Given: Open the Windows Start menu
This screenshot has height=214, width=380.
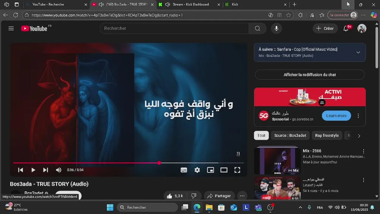Looking at the screenshot, I should click(110, 207).
